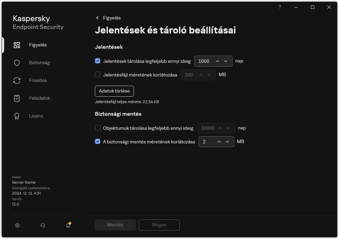Screen dimensions: 339x239
Task: Cancel changes with Mégse
Action: [159, 225]
